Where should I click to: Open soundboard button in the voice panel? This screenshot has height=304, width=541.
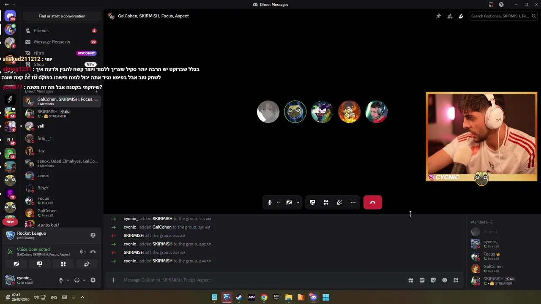(87, 264)
